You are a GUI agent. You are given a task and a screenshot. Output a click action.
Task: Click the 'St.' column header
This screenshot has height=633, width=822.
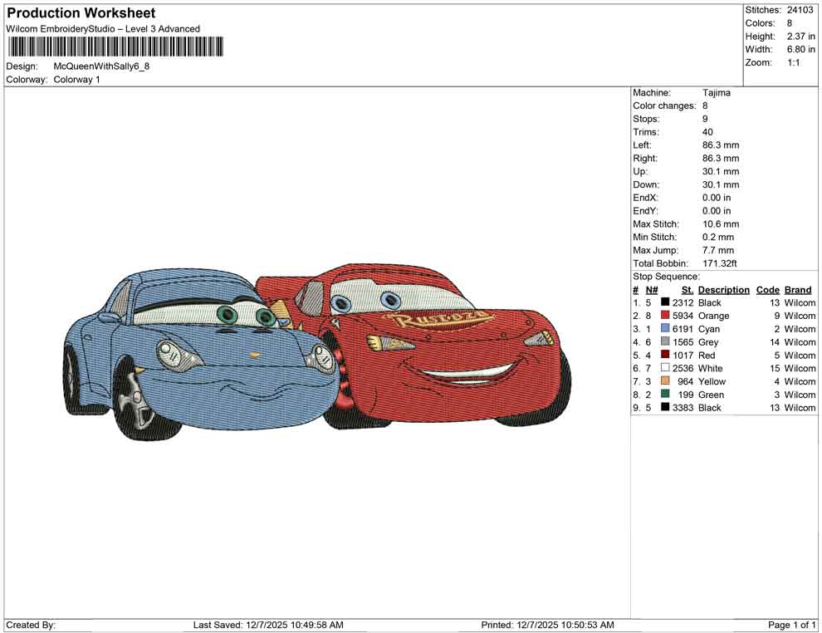tap(687, 289)
